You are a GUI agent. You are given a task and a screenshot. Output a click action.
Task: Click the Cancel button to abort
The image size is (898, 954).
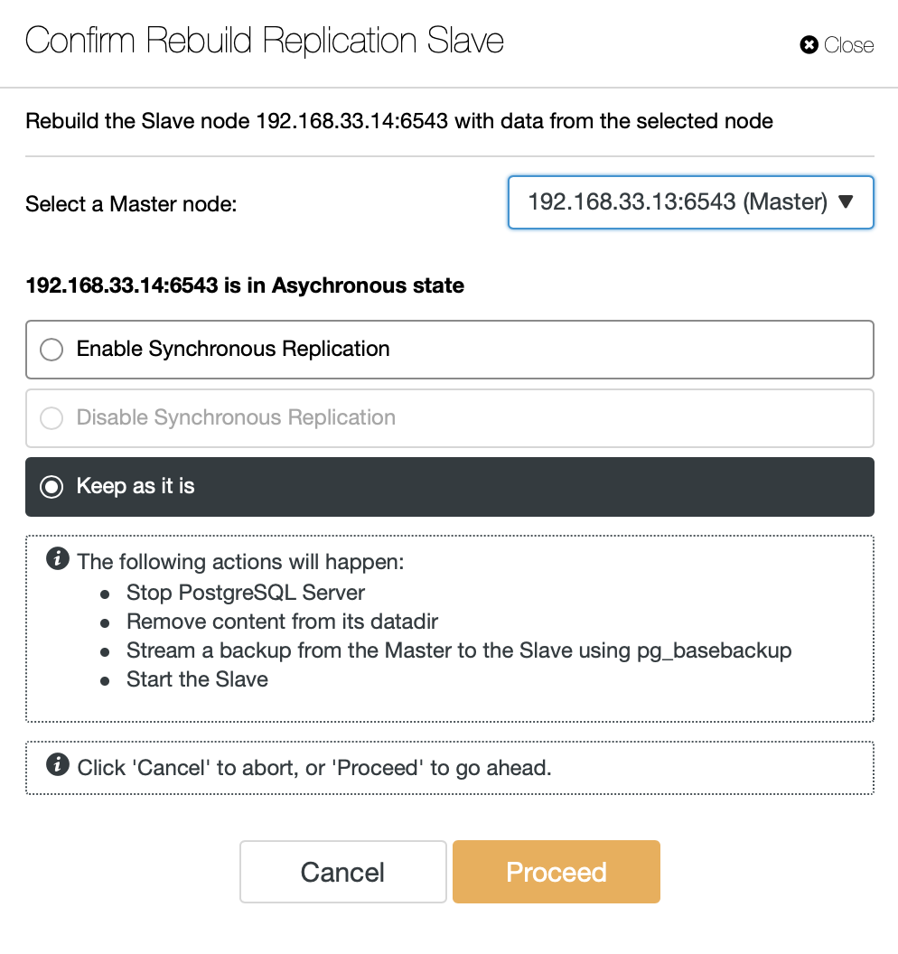pyautogui.click(x=343, y=872)
